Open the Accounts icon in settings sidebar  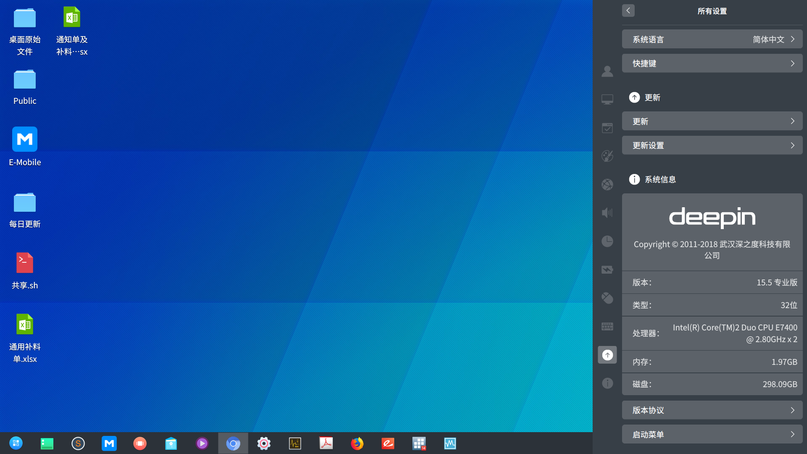[607, 71]
